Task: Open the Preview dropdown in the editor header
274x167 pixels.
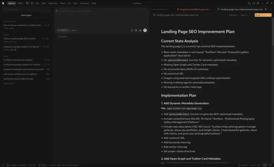Action: (x=234, y=15)
